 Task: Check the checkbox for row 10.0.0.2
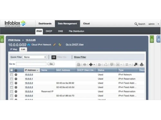point(11,83)
